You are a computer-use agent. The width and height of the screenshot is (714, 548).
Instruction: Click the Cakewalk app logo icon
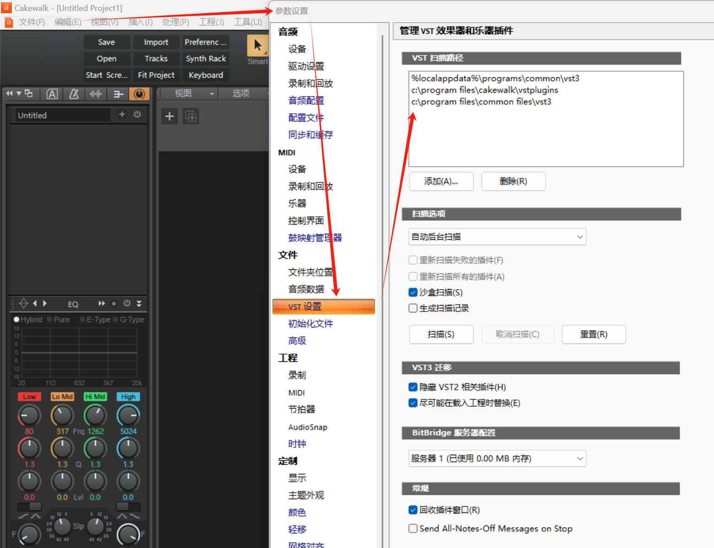click(6, 7)
